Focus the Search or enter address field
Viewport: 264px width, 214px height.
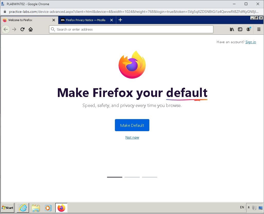click(131, 29)
